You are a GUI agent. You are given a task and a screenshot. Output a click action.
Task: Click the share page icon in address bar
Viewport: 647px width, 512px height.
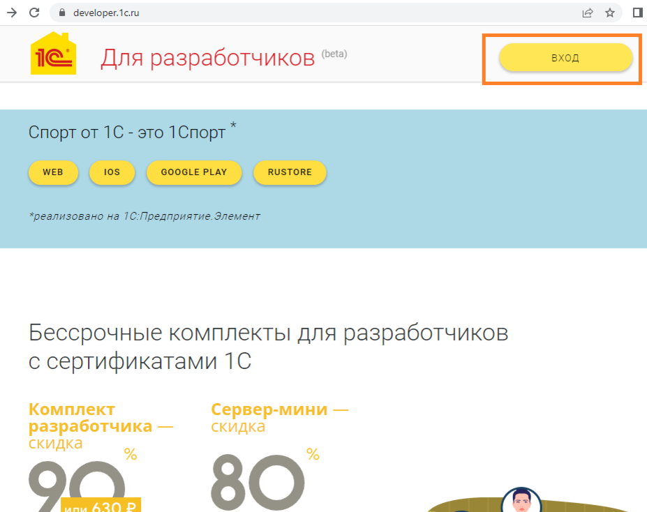pos(587,13)
